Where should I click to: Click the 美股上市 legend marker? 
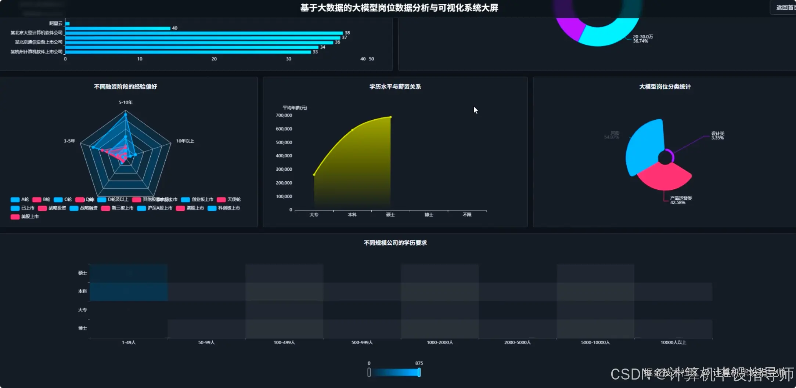pos(15,217)
